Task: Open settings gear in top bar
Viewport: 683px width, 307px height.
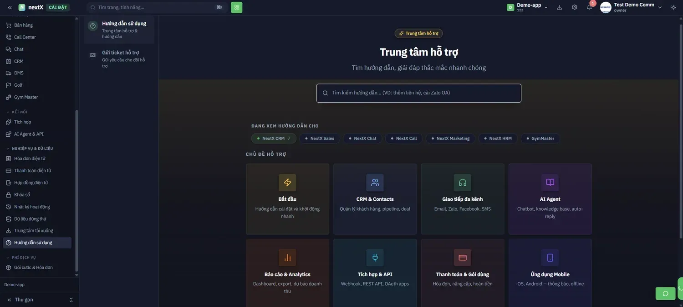Action: (575, 7)
